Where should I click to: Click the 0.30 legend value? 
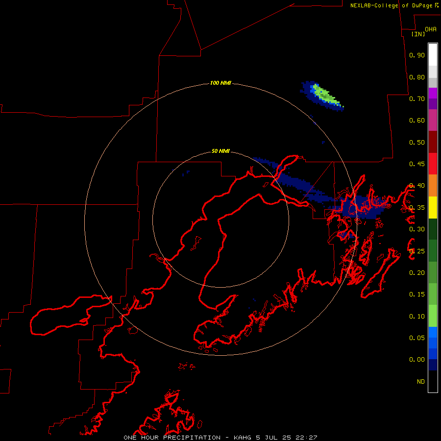click(x=417, y=229)
